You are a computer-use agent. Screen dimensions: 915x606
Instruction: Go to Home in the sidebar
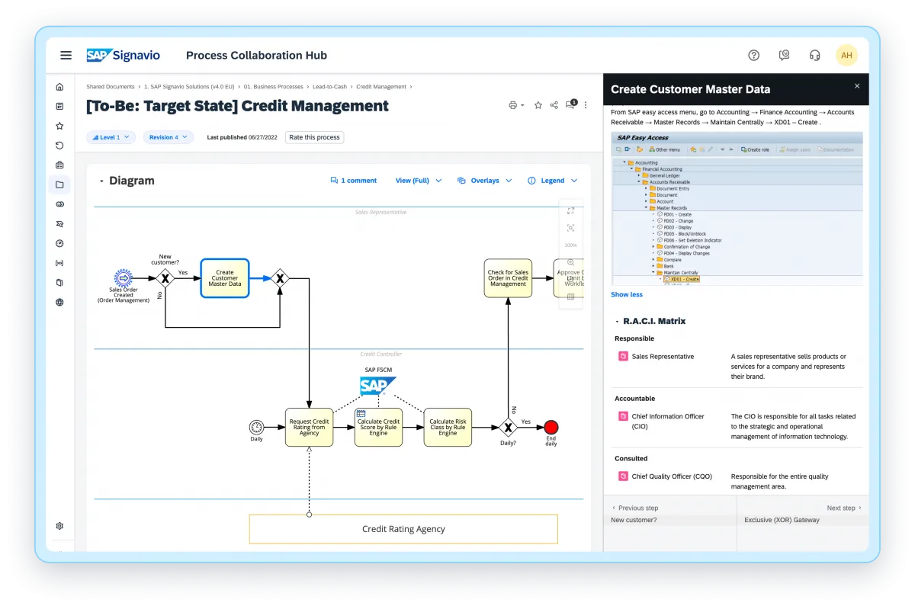(x=59, y=86)
